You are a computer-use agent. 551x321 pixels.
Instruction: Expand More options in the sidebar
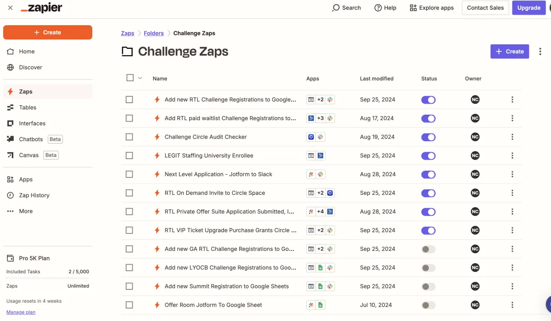[x=48, y=211]
